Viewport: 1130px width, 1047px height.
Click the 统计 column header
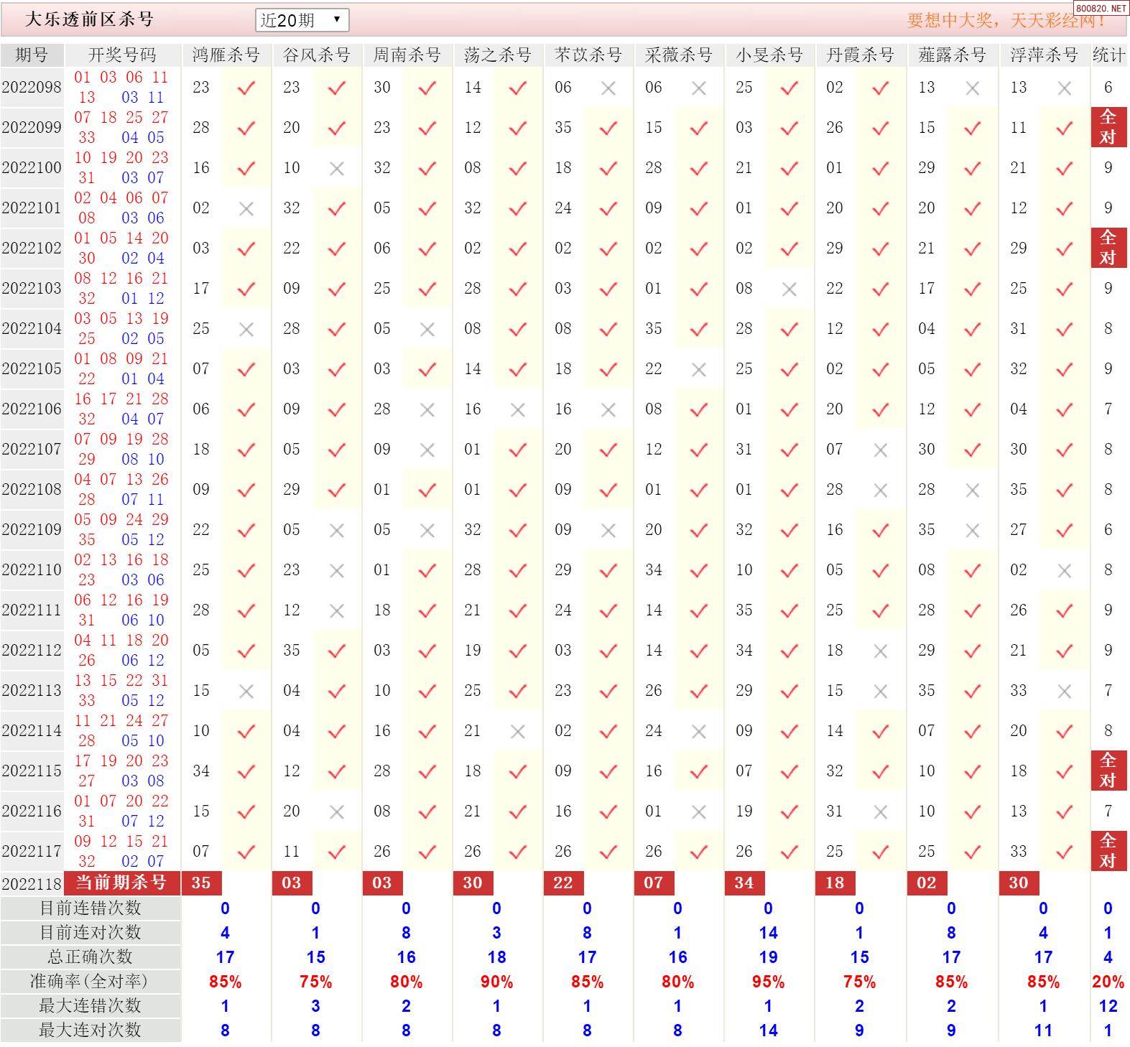[1108, 55]
